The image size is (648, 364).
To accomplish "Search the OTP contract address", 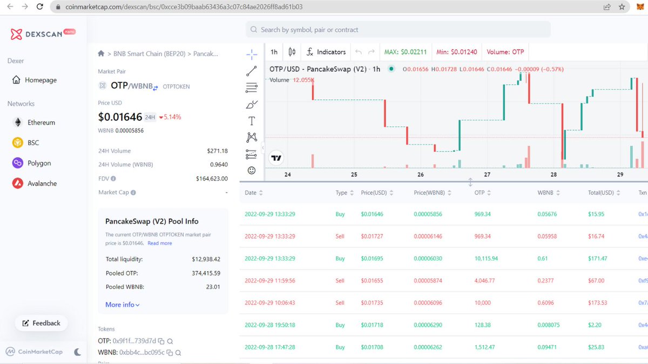I will tap(170, 341).
